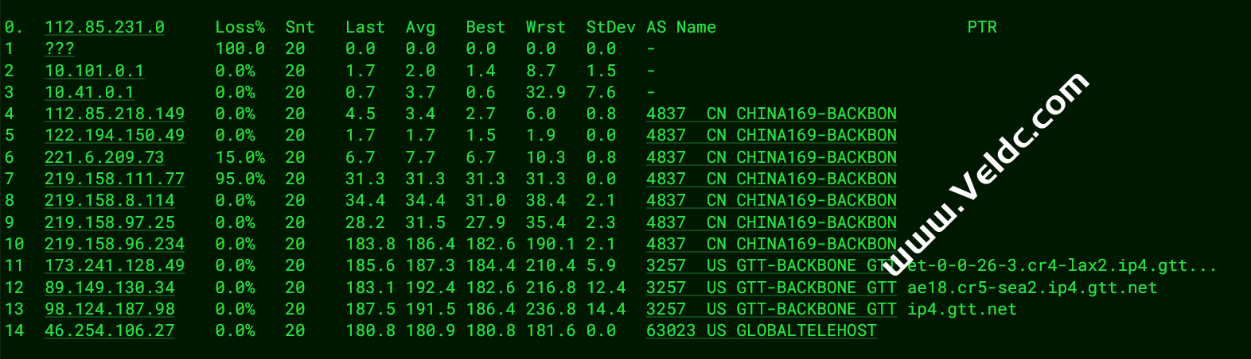Select the 100.0 loss value on hop 1
1251x359 pixels.
[x=240, y=48]
